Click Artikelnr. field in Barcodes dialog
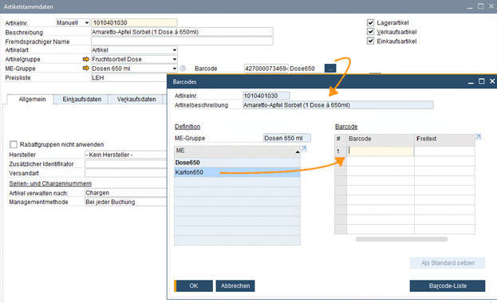497x303 pixels. click(266, 96)
